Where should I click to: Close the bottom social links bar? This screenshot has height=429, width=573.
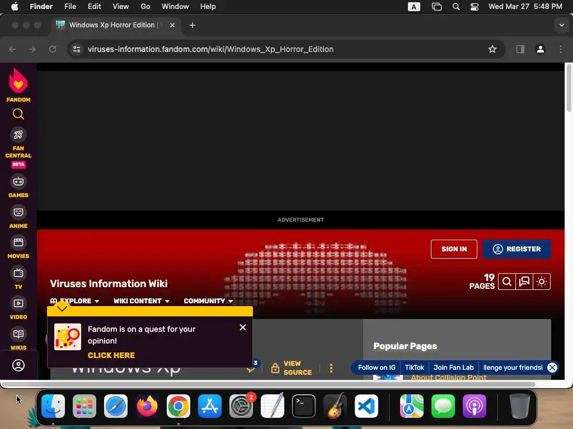pos(552,368)
